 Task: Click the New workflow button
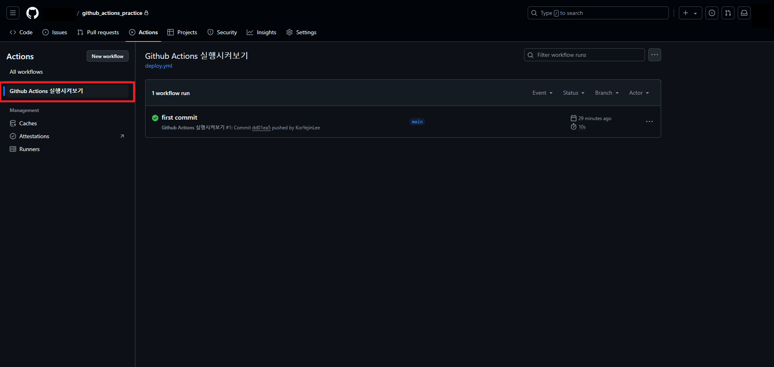click(107, 56)
